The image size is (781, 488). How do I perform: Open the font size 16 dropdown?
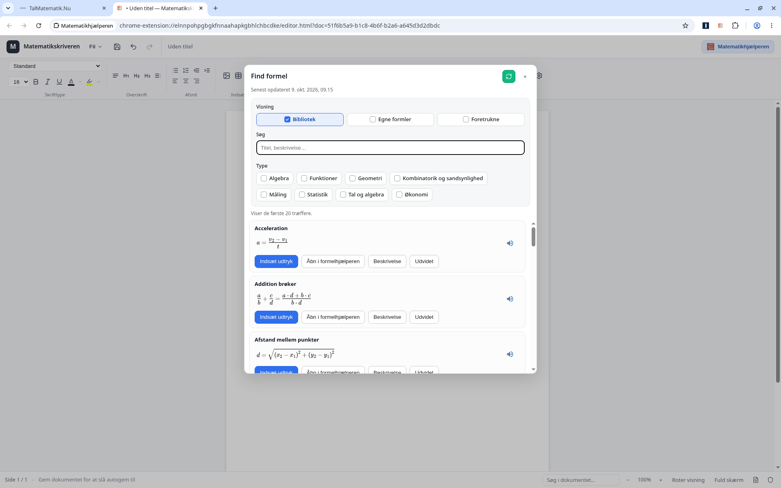(x=19, y=82)
